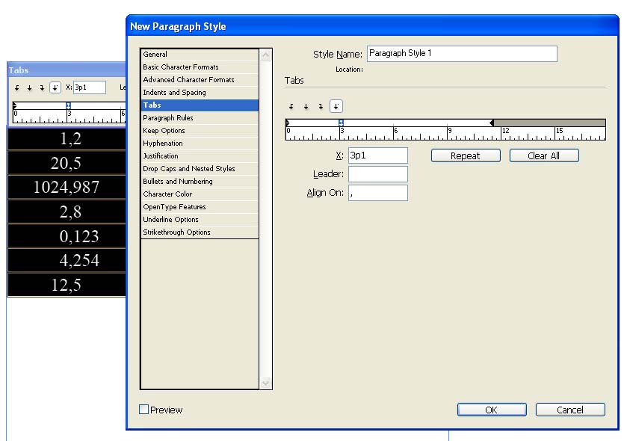The width and height of the screenshot is (624, 441).
Task: Open Drop Caps and Nested Styles
Action: click(200, 169)
